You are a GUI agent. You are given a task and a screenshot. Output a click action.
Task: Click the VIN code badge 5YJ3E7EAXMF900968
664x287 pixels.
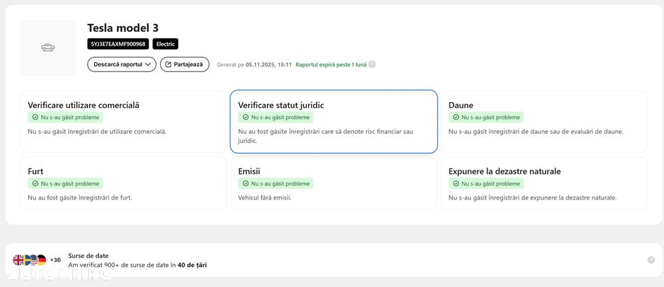click(x=118, y=44)
